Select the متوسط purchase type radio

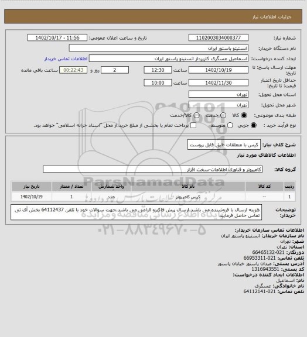click(230, 125)
